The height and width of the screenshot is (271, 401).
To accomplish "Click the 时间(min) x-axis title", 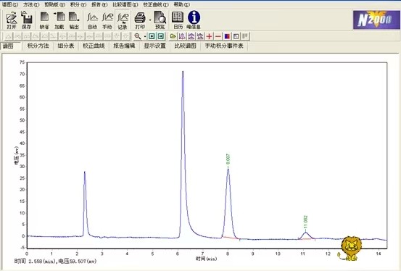I will click(207, 259).
